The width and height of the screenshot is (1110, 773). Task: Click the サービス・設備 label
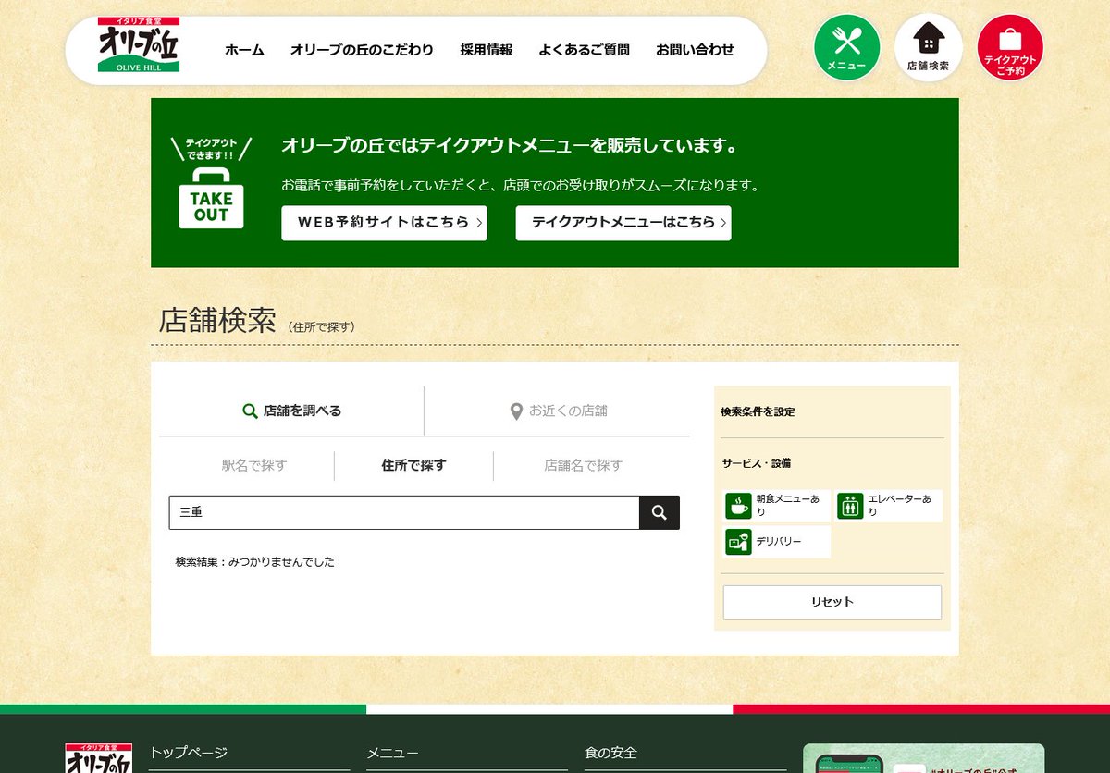pos(757,462)
